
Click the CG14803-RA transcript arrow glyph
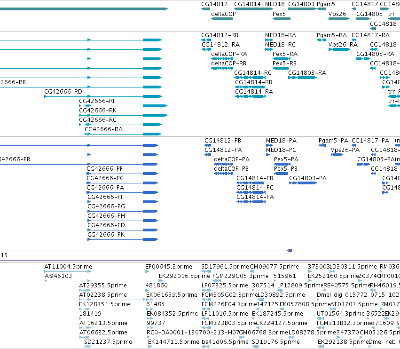coord(303,78)
